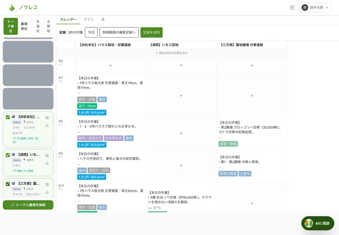Screen dimensions: 339x235
Task: Click the 田中太郎 user avatar
Action: 305,7
